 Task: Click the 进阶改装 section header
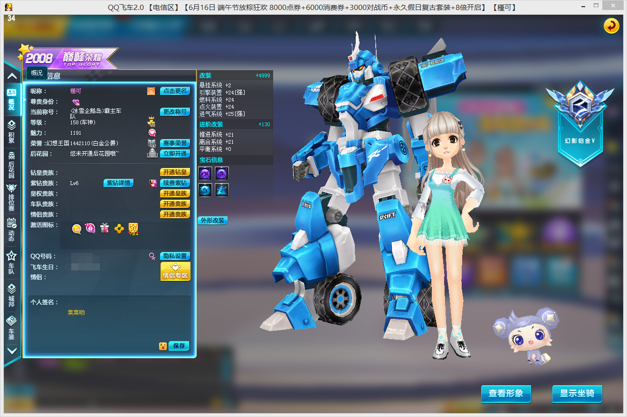(235, 124)
